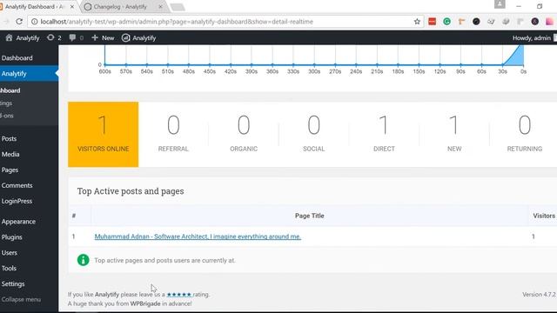Open Appearance in the sidebar
The width and height of the screenshot is (557, 313).
(18, 222)
